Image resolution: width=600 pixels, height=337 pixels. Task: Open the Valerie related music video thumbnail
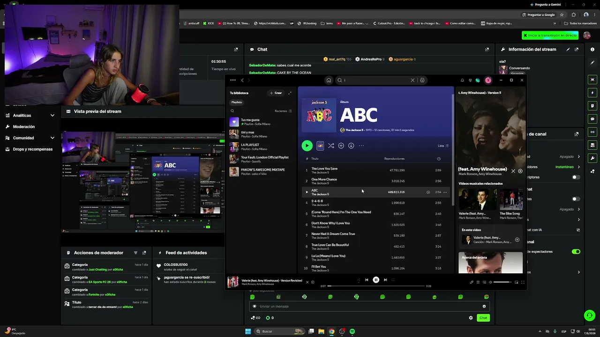(477, 200)
